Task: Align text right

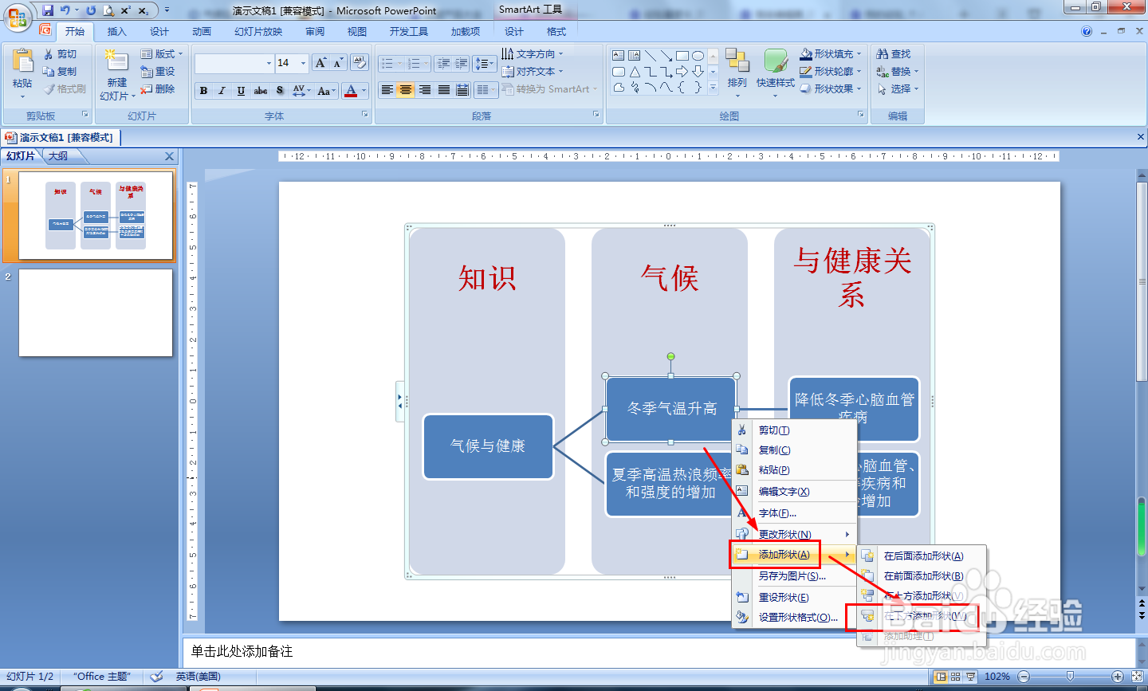Action: 425,90
